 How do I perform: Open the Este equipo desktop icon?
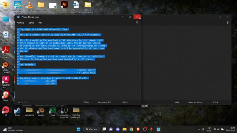[6, 21]
